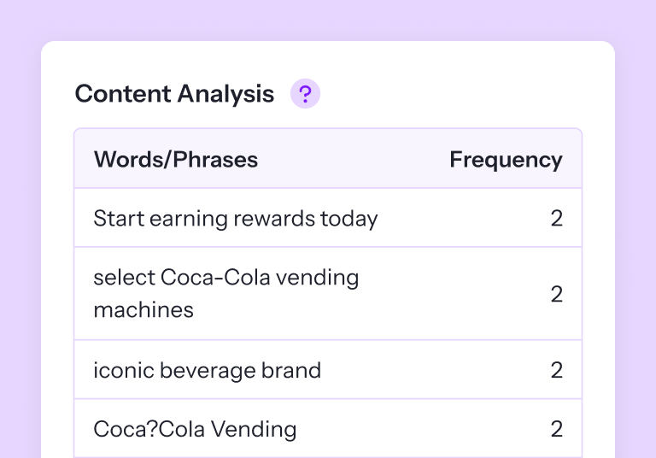
Task: Click the word "Start" in the first row
Action: pos(118,219)
